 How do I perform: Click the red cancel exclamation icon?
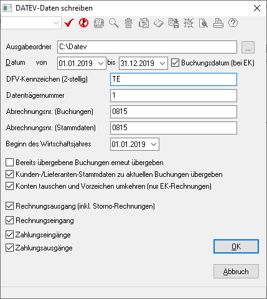(x=84, y=23)
